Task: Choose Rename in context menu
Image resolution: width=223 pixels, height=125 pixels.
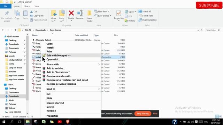Action: pyautogui.click(x=51, y=111)
